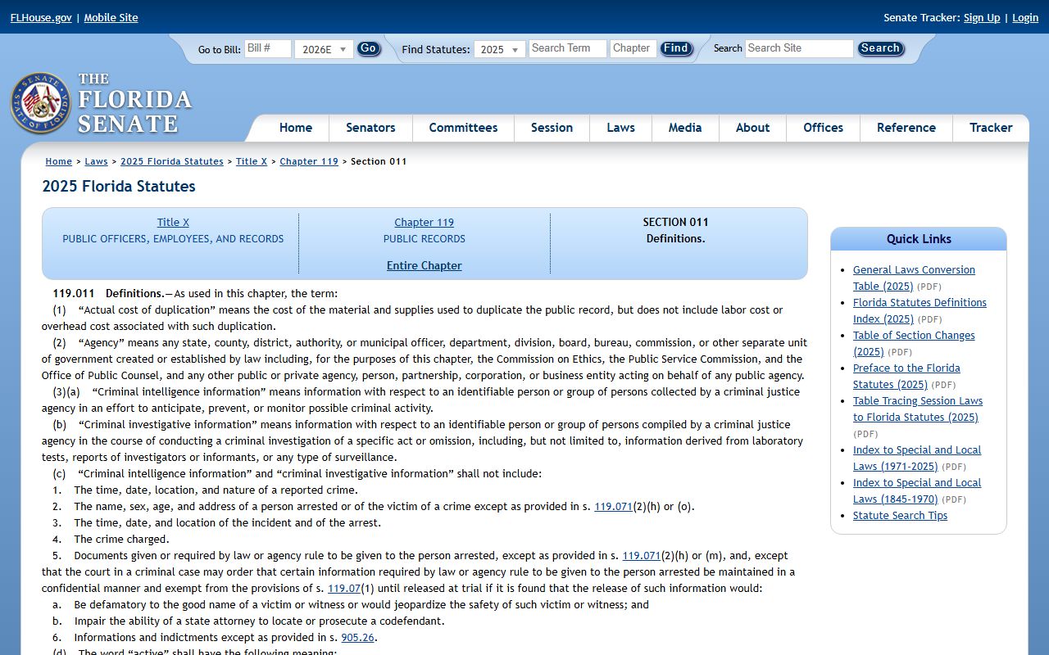Open the Media navigation tab
This screenshot has height=655, width=1049.
[685, 128]
